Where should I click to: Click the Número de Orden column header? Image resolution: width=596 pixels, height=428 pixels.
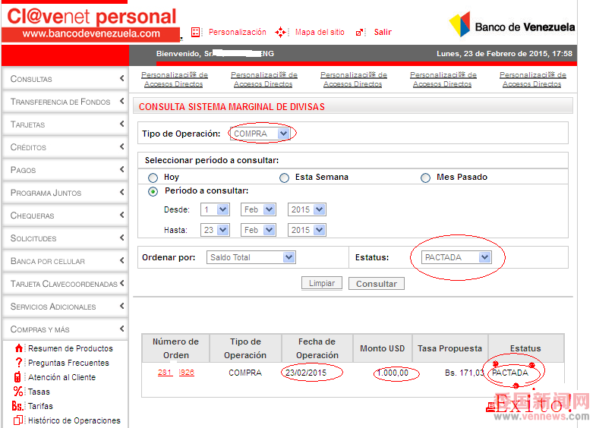[175, 348]
